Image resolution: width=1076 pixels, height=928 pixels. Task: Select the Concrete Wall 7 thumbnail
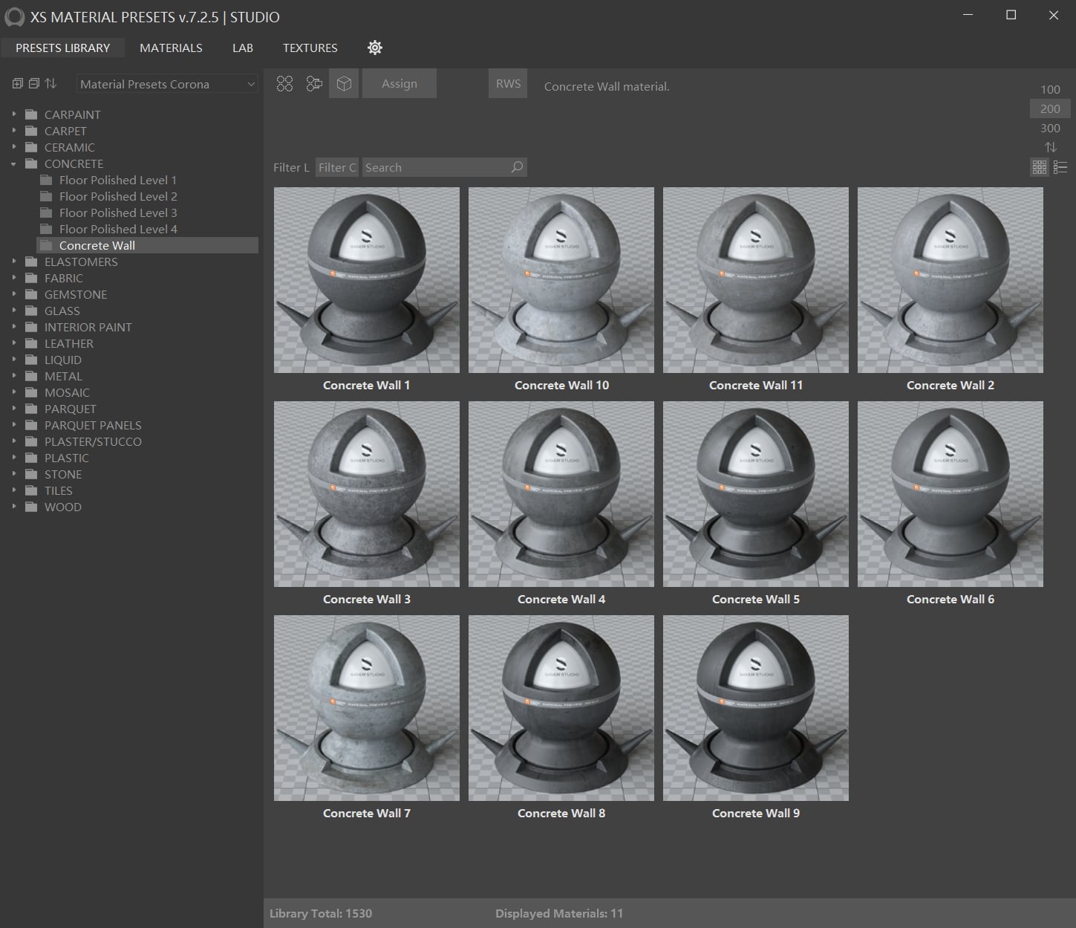[x=367, y=708]
